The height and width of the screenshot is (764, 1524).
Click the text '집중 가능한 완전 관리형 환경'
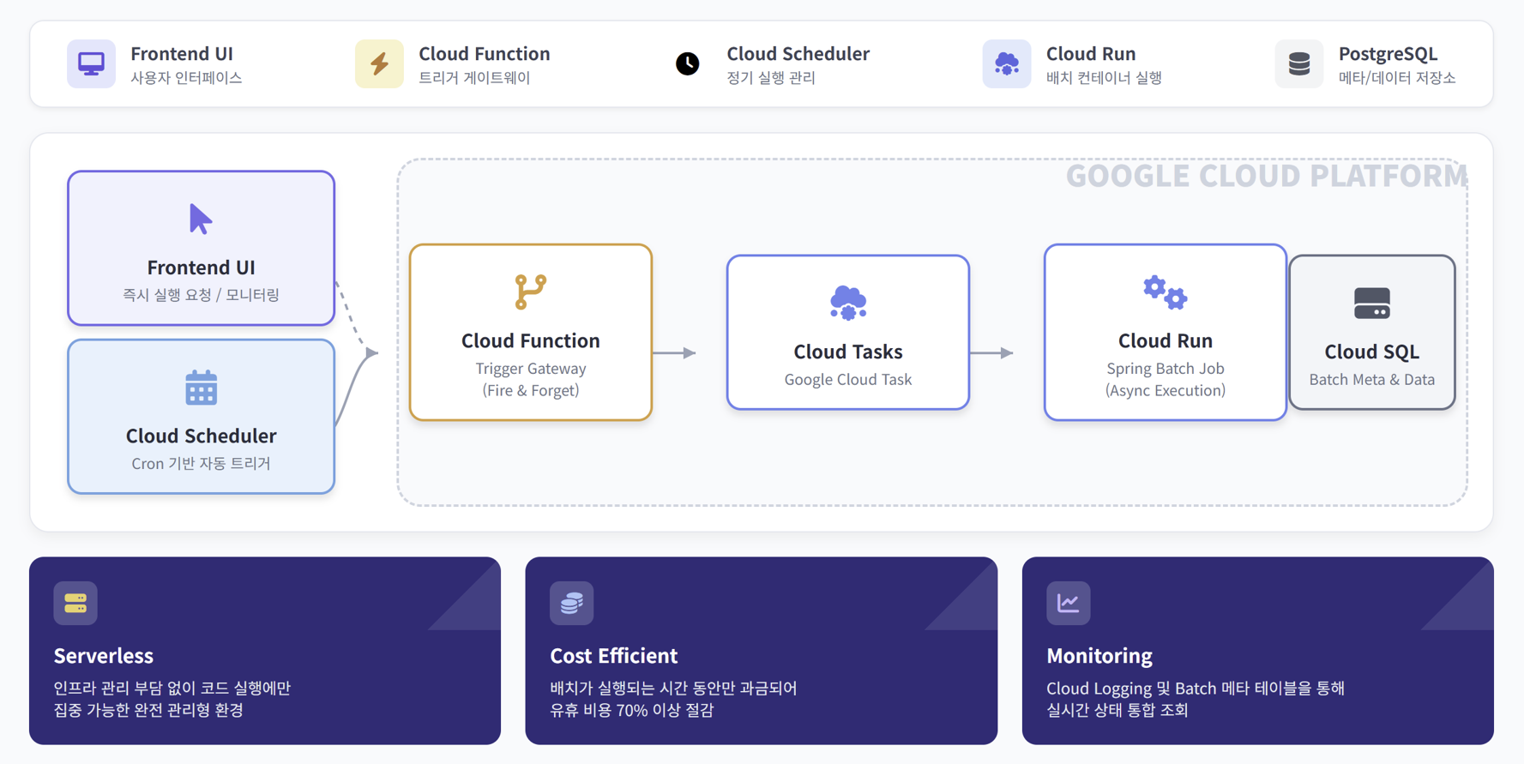coord(148,710)
